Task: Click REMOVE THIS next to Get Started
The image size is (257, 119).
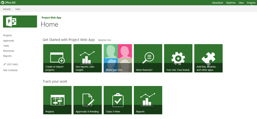Action: [105, 40]
